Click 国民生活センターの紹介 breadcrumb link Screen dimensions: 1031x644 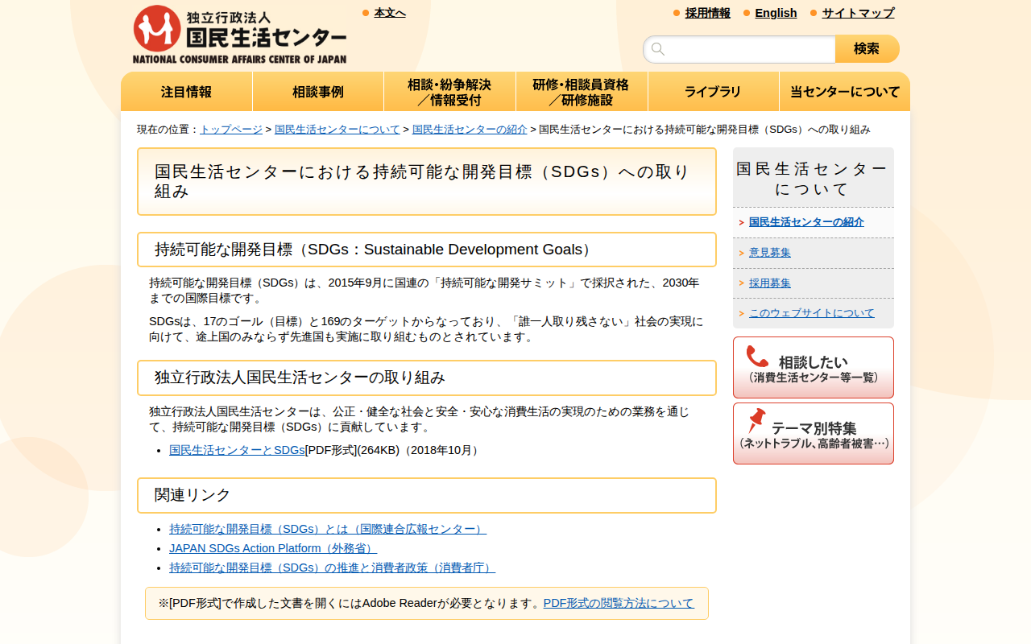470,130
